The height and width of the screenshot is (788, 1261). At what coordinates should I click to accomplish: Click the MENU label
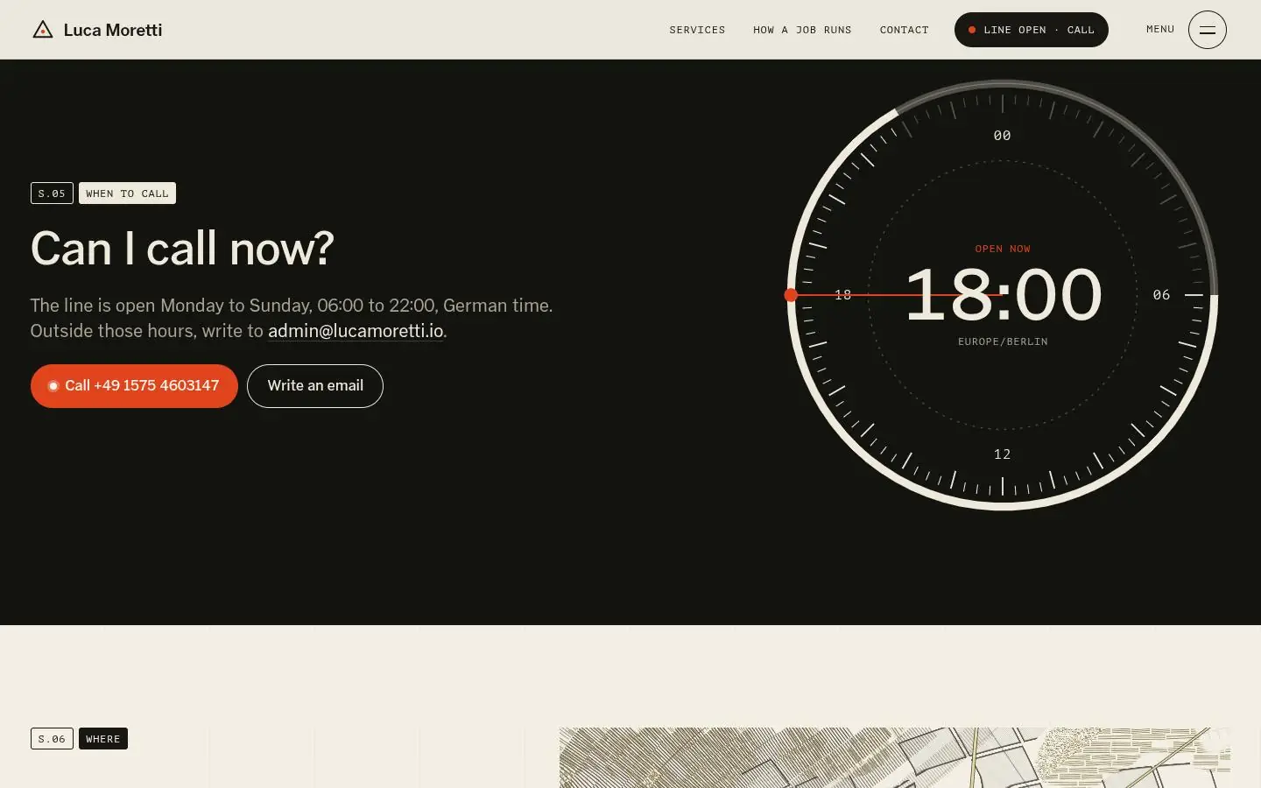tap(1160, 29)
